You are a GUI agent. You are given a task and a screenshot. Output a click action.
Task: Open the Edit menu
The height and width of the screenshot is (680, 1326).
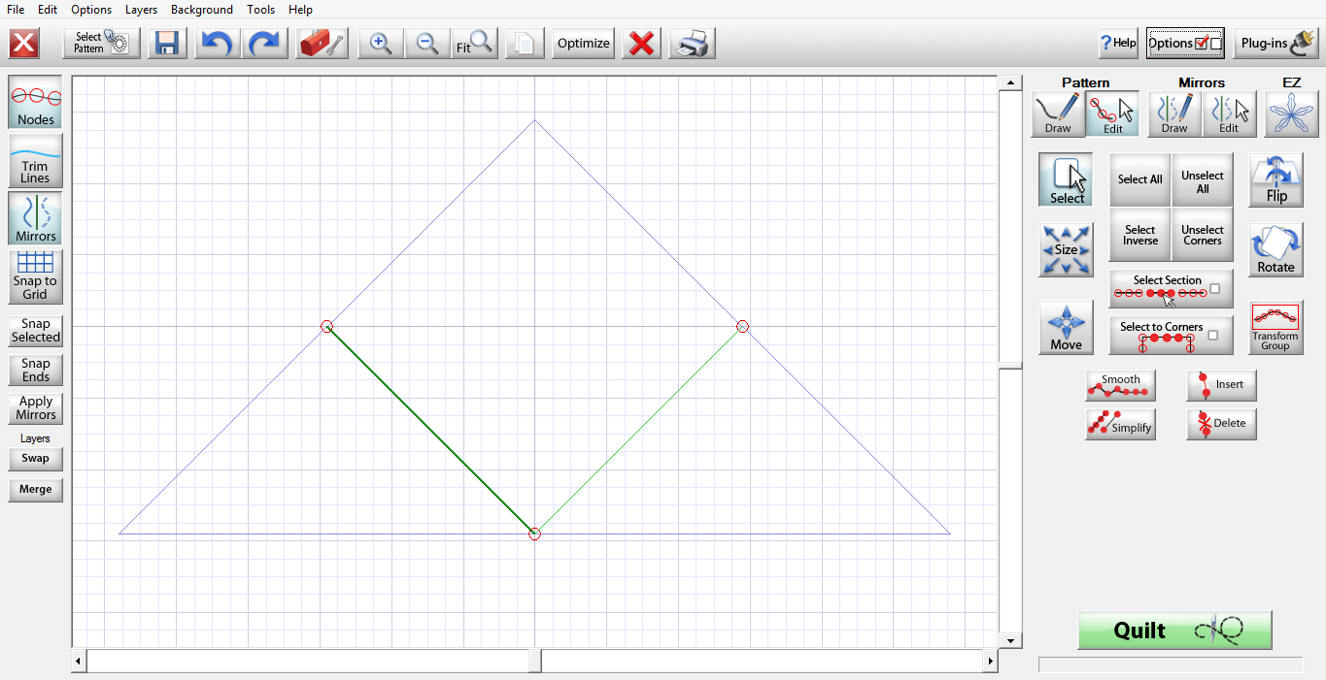48,9
